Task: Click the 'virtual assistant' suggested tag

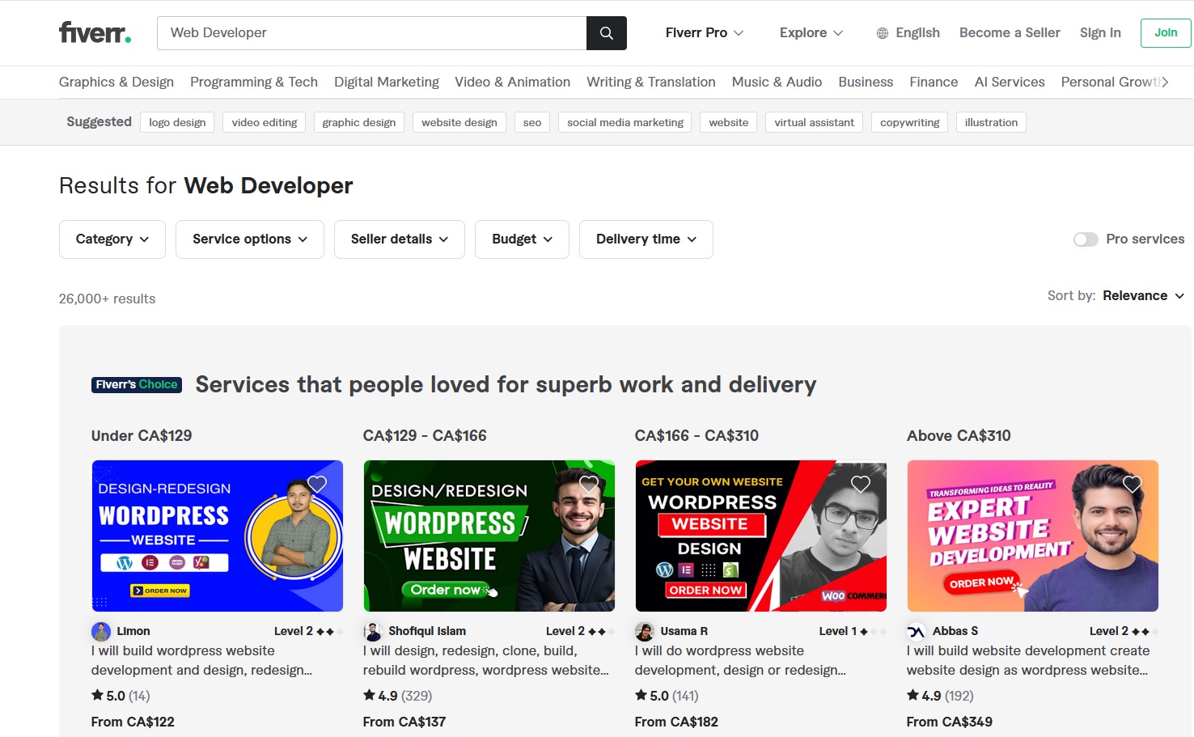Action: (x=814, y=122)
